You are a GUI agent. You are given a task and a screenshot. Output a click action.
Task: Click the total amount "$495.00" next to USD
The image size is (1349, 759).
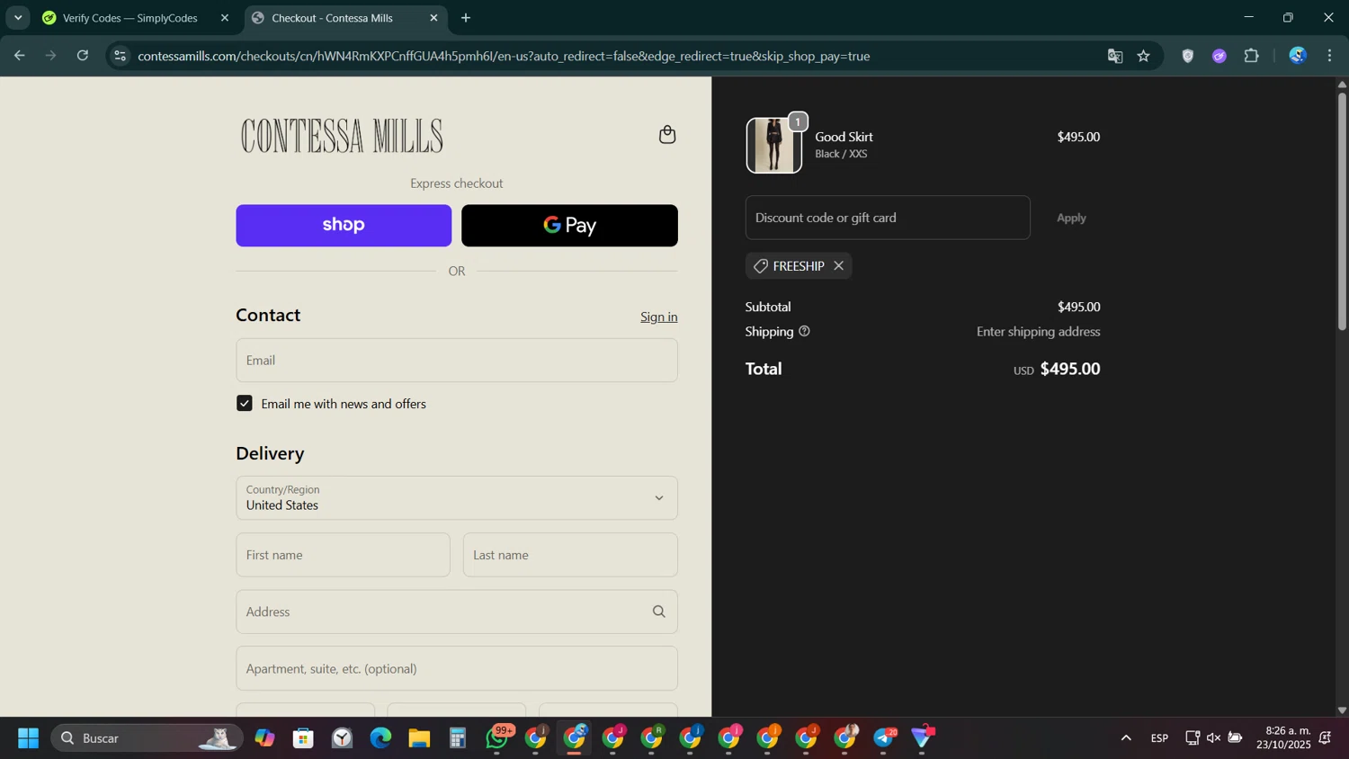[x=1070, y=369]
